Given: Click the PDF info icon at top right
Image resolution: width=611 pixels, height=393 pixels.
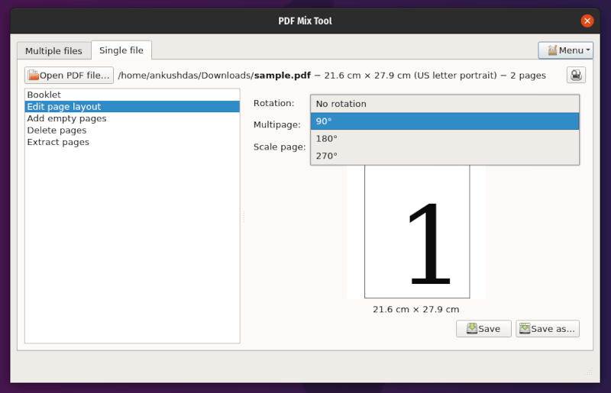Looking at the screenshot, I should pyautogui.click(x=576, y=75).
